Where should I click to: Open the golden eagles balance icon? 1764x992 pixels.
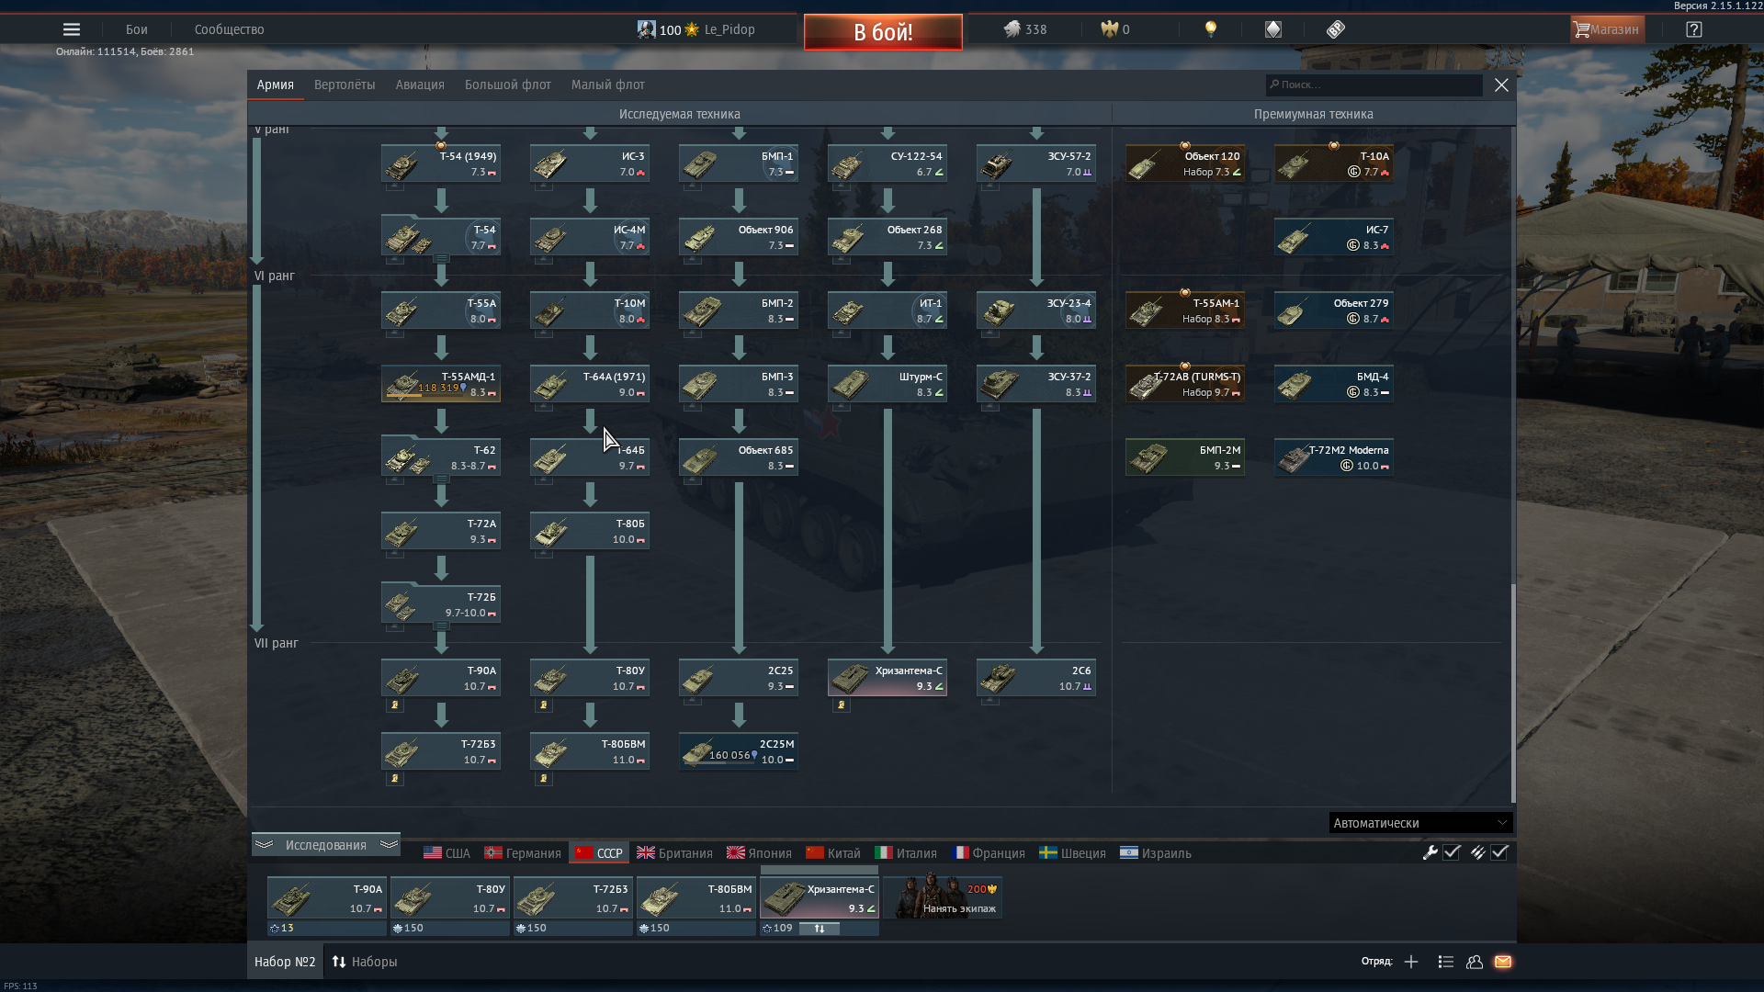[1110, 29]
